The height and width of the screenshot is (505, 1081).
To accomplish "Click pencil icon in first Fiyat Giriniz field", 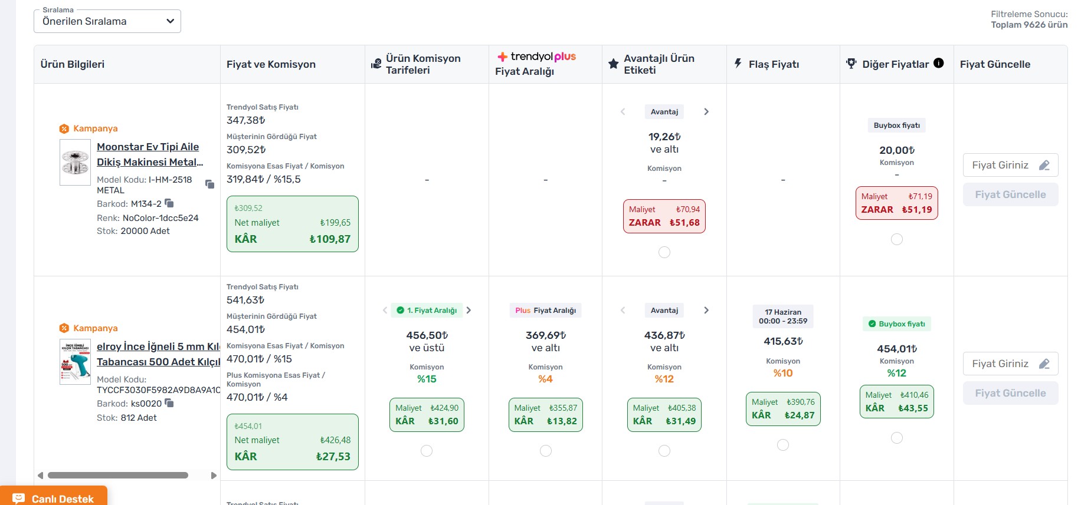I will pyautogui.click(x=1044, y=165).
